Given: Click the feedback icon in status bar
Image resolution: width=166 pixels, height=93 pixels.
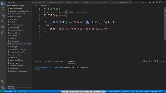Looking at the screenshot, I should pos(160,91).
